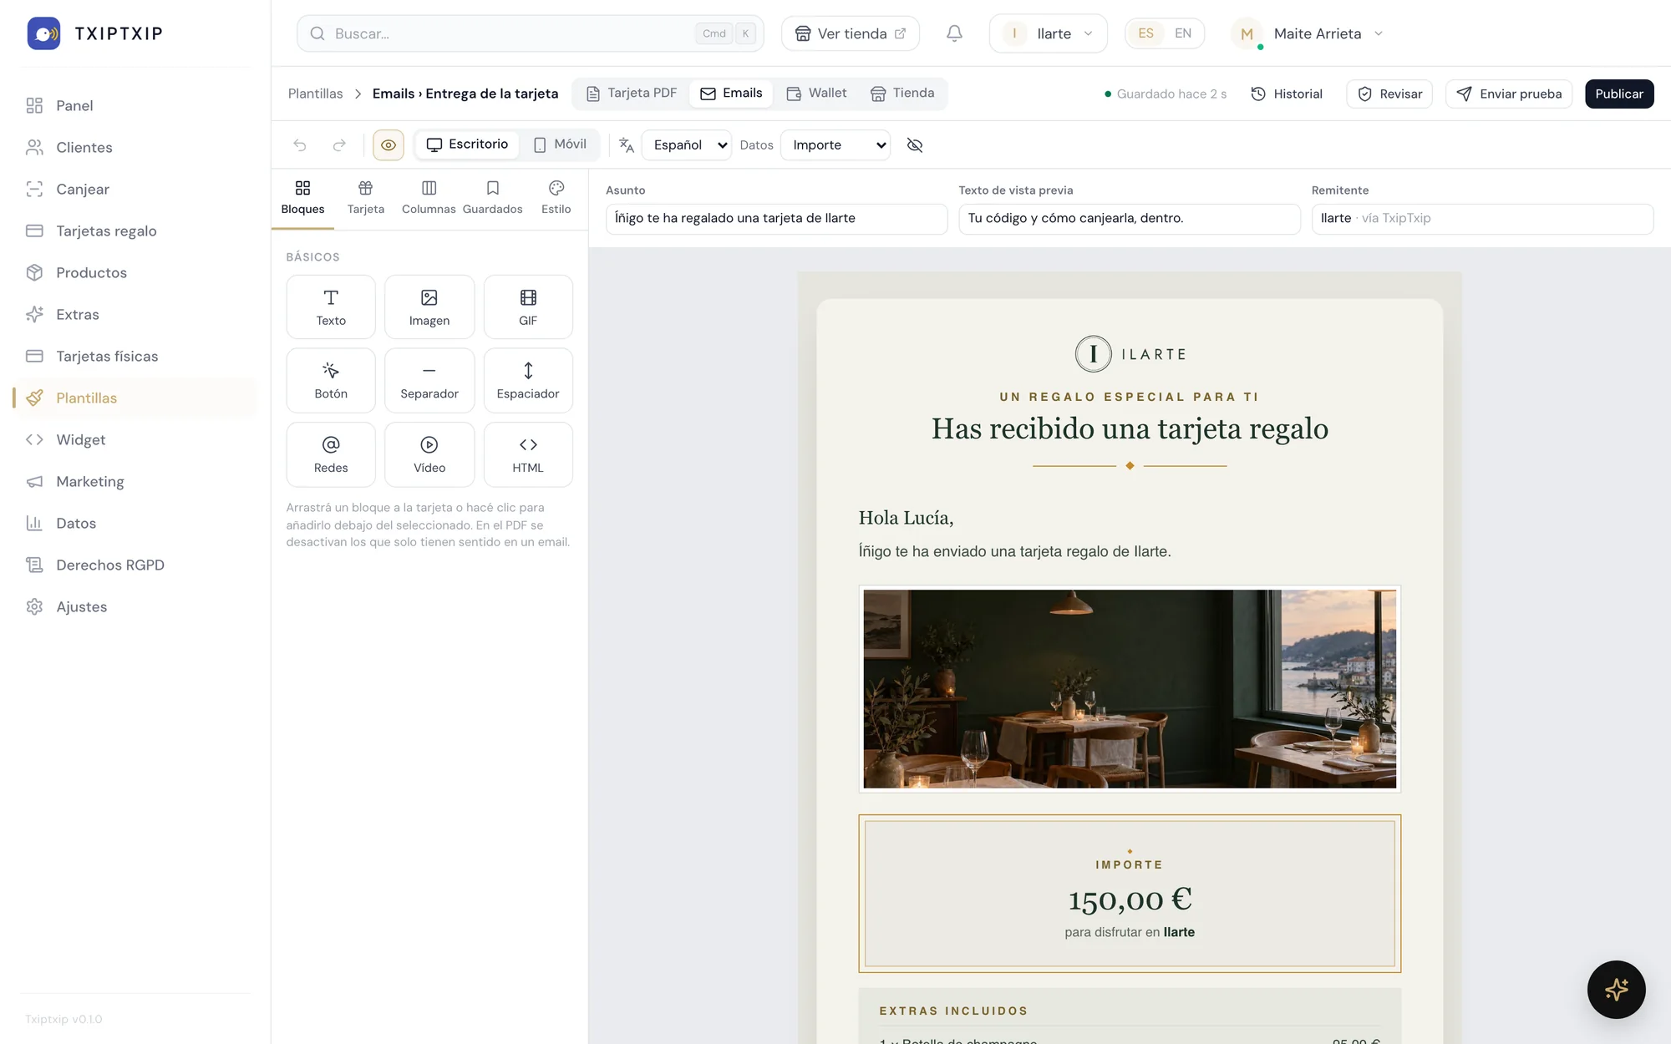Toggle the hidden-eye visibility icon
Image resolution: width=1671 pixels, height=1044 pixels.
click(915, 145)
